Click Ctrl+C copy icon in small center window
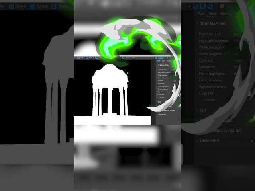Image resolution: width=255 pixels, height=191 pixels. tap(78, 58)
